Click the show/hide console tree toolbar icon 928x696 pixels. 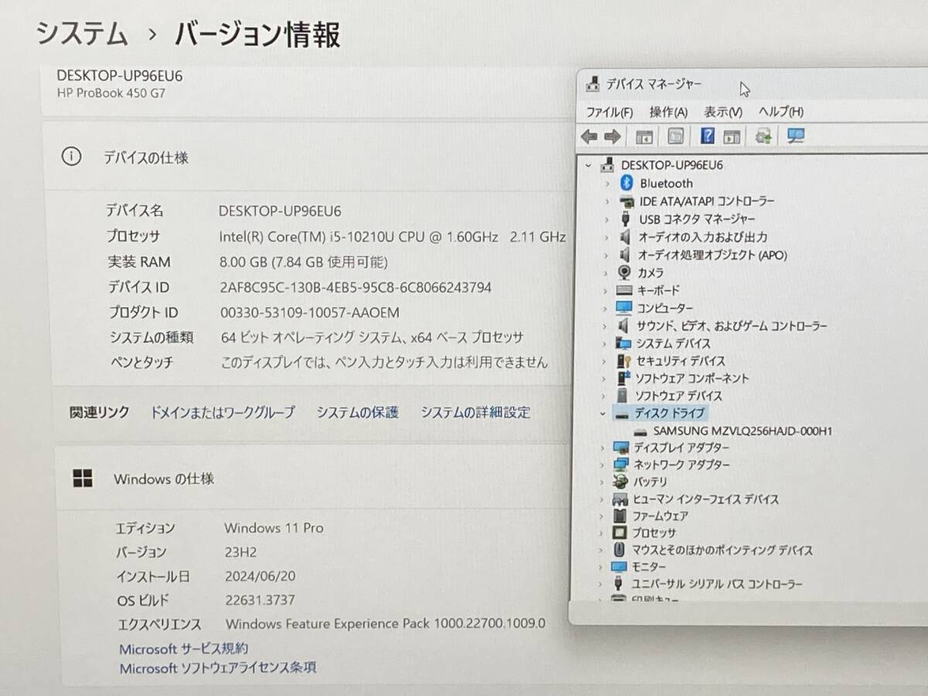click(644, 137)
